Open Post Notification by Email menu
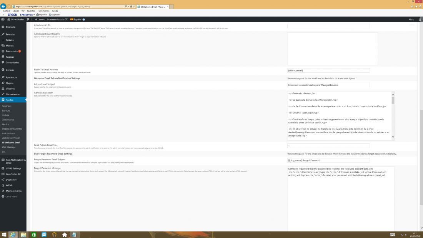The height and width of the screenshot is (238, 423). 16,161
